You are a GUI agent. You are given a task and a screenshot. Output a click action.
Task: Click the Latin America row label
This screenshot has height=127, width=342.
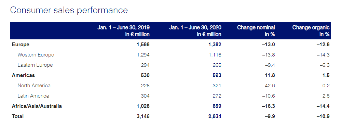(x=33, y=96)
